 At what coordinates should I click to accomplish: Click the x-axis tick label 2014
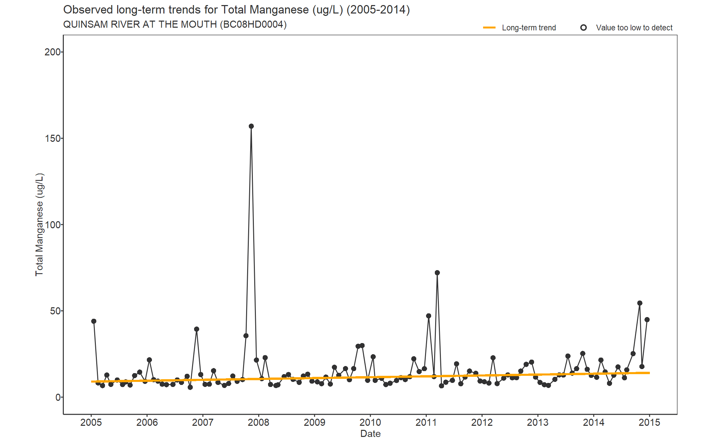click(x=593, y=422)
